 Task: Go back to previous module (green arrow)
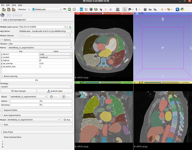69,9
